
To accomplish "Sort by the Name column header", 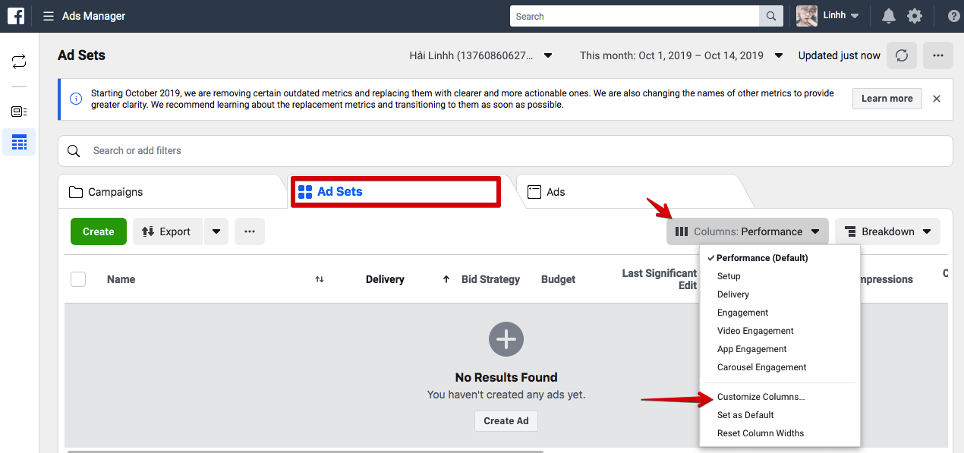I will [121, 279].
